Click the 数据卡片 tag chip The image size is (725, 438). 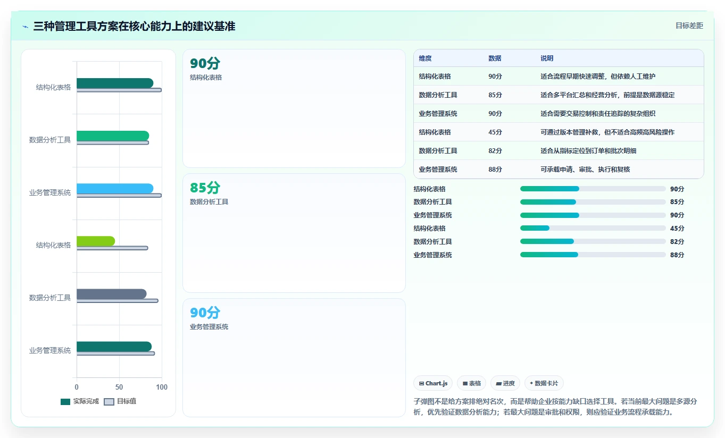coord(544,383)
